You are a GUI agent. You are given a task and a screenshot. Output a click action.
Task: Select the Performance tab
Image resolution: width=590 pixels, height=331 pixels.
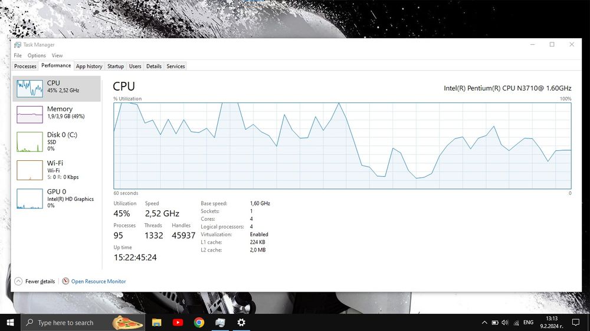pyautogui.click(x=56, y=65)
